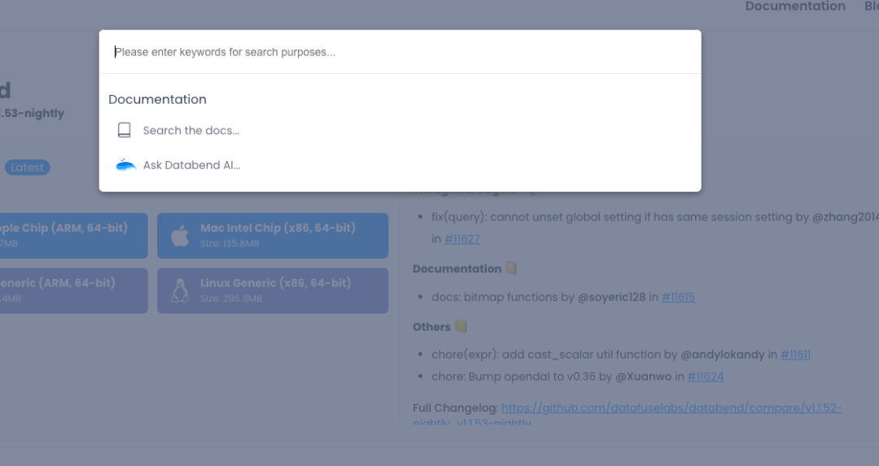The height and width of the screenshot is (466, 879).
Task: Open pull request #11627 link
Action: point(462,239)
